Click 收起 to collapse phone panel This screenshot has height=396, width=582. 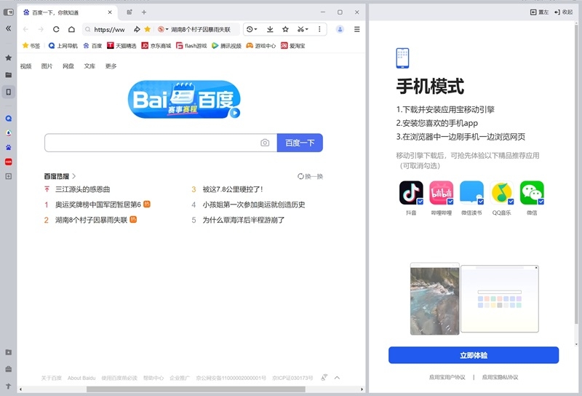point(563,12)
